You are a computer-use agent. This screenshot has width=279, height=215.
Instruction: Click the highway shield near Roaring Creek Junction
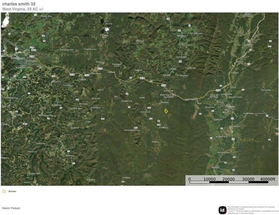click(x=164, y=85)
